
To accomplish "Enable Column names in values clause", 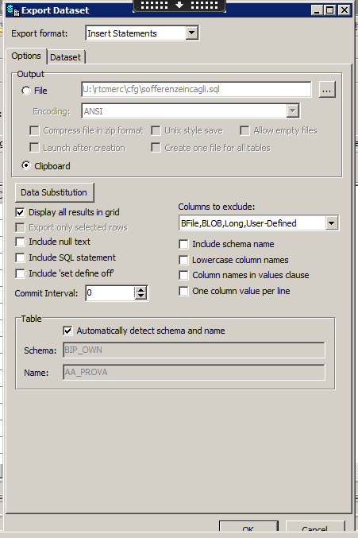I will tap(183, 275).
